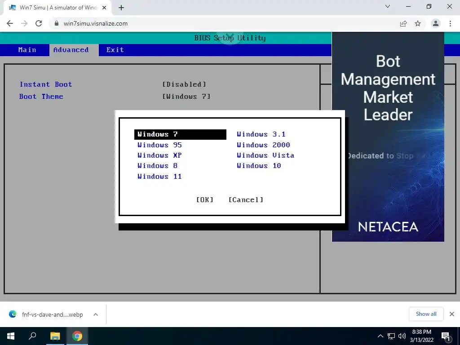
Task: Click the Chrome taskbar icon
Action: pyautogui.click(x=77, y=336)
